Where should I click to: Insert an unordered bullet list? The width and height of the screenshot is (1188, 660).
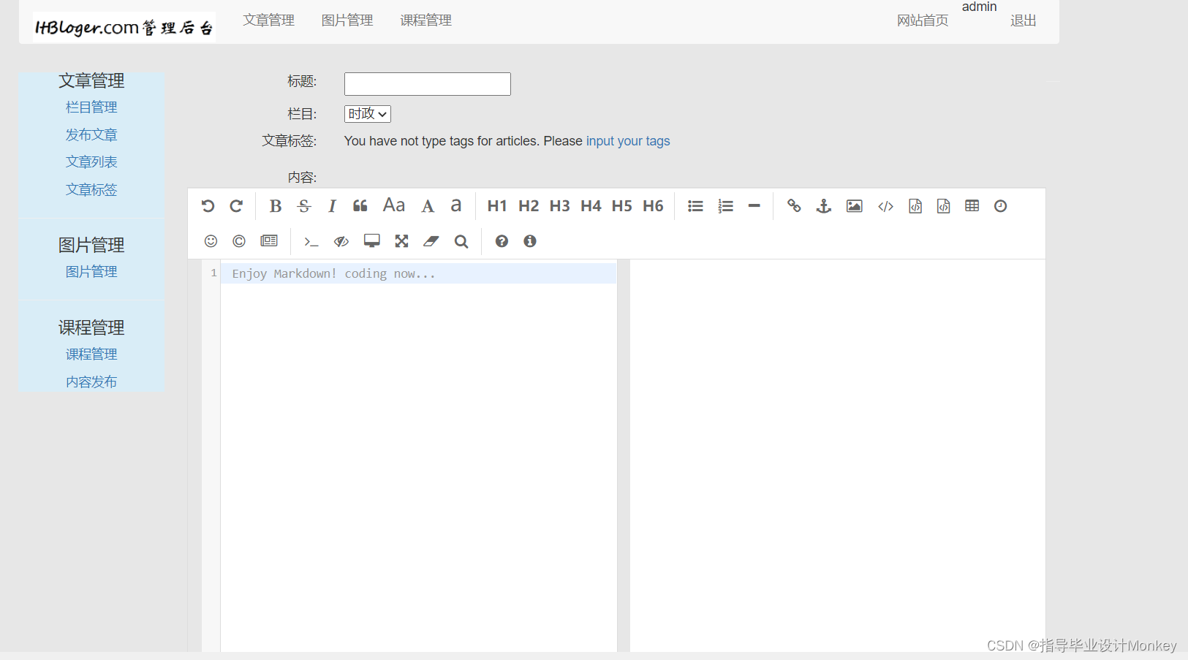pos(695,206)
